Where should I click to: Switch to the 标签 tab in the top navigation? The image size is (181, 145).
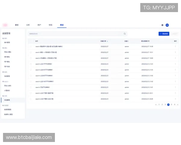tap(50, 25)
